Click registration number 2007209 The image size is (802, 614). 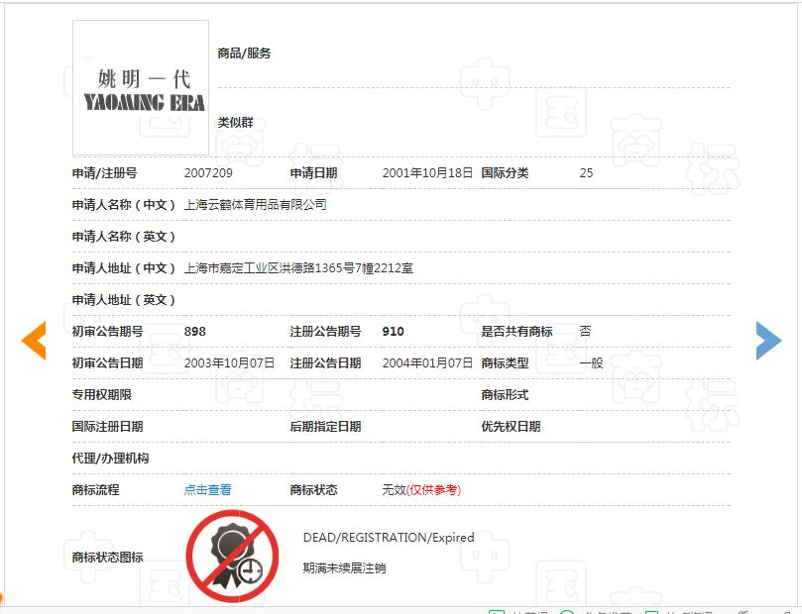pos(209,171)
